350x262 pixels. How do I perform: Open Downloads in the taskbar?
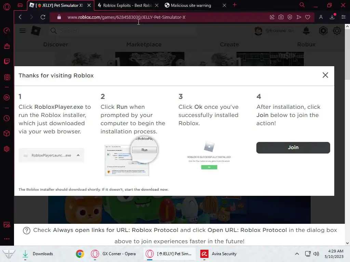click(x=38, y=254)
